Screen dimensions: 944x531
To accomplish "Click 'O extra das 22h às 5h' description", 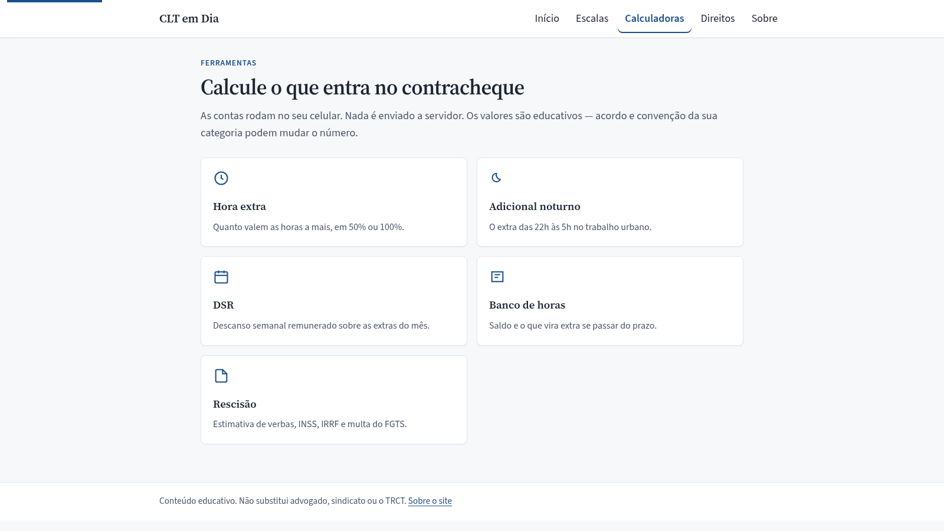I will (x=570, y=227).
